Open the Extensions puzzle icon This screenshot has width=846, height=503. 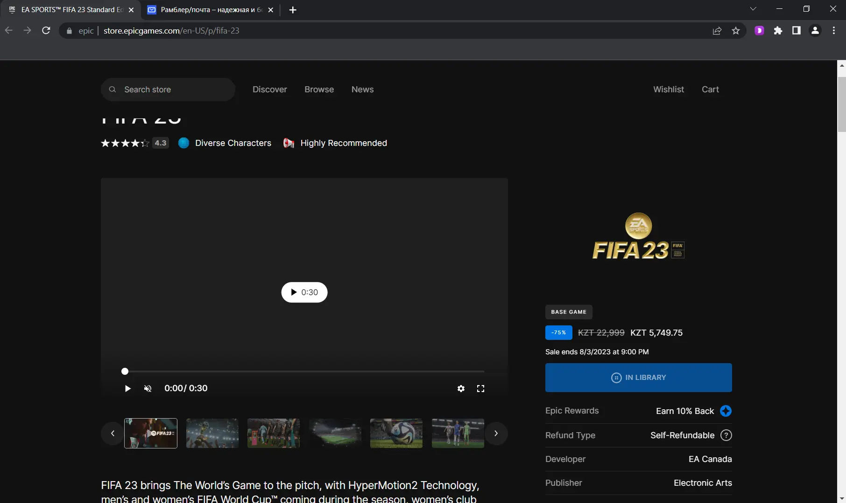[x=778, y=30]
